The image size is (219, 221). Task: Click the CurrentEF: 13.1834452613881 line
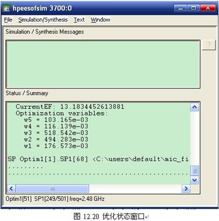click(70, 107)
